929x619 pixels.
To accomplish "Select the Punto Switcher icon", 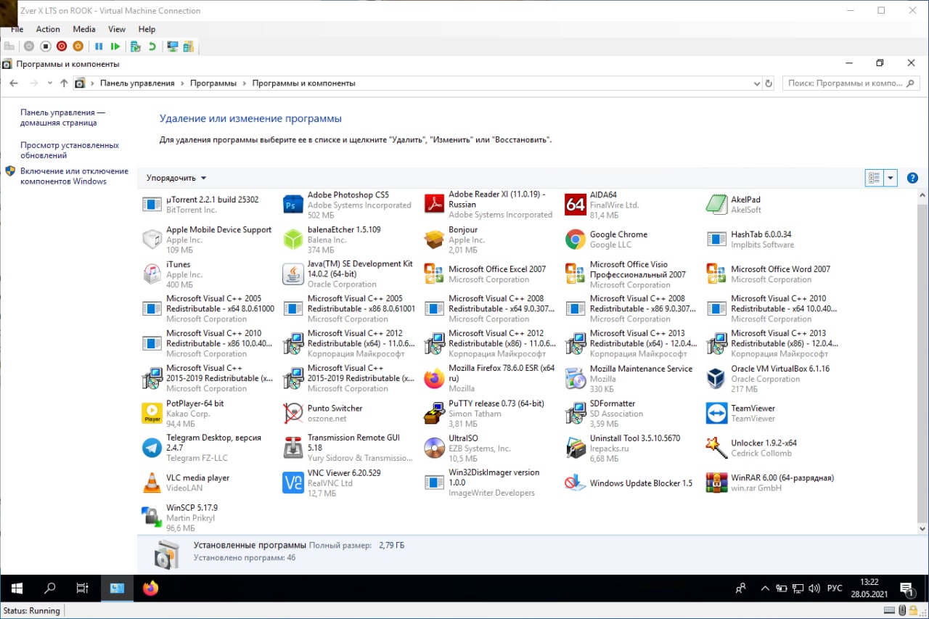I will [293, 414].
